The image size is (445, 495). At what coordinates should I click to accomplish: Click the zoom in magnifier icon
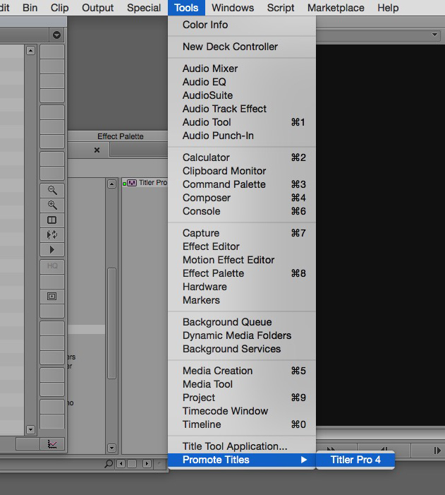(52, 205)
